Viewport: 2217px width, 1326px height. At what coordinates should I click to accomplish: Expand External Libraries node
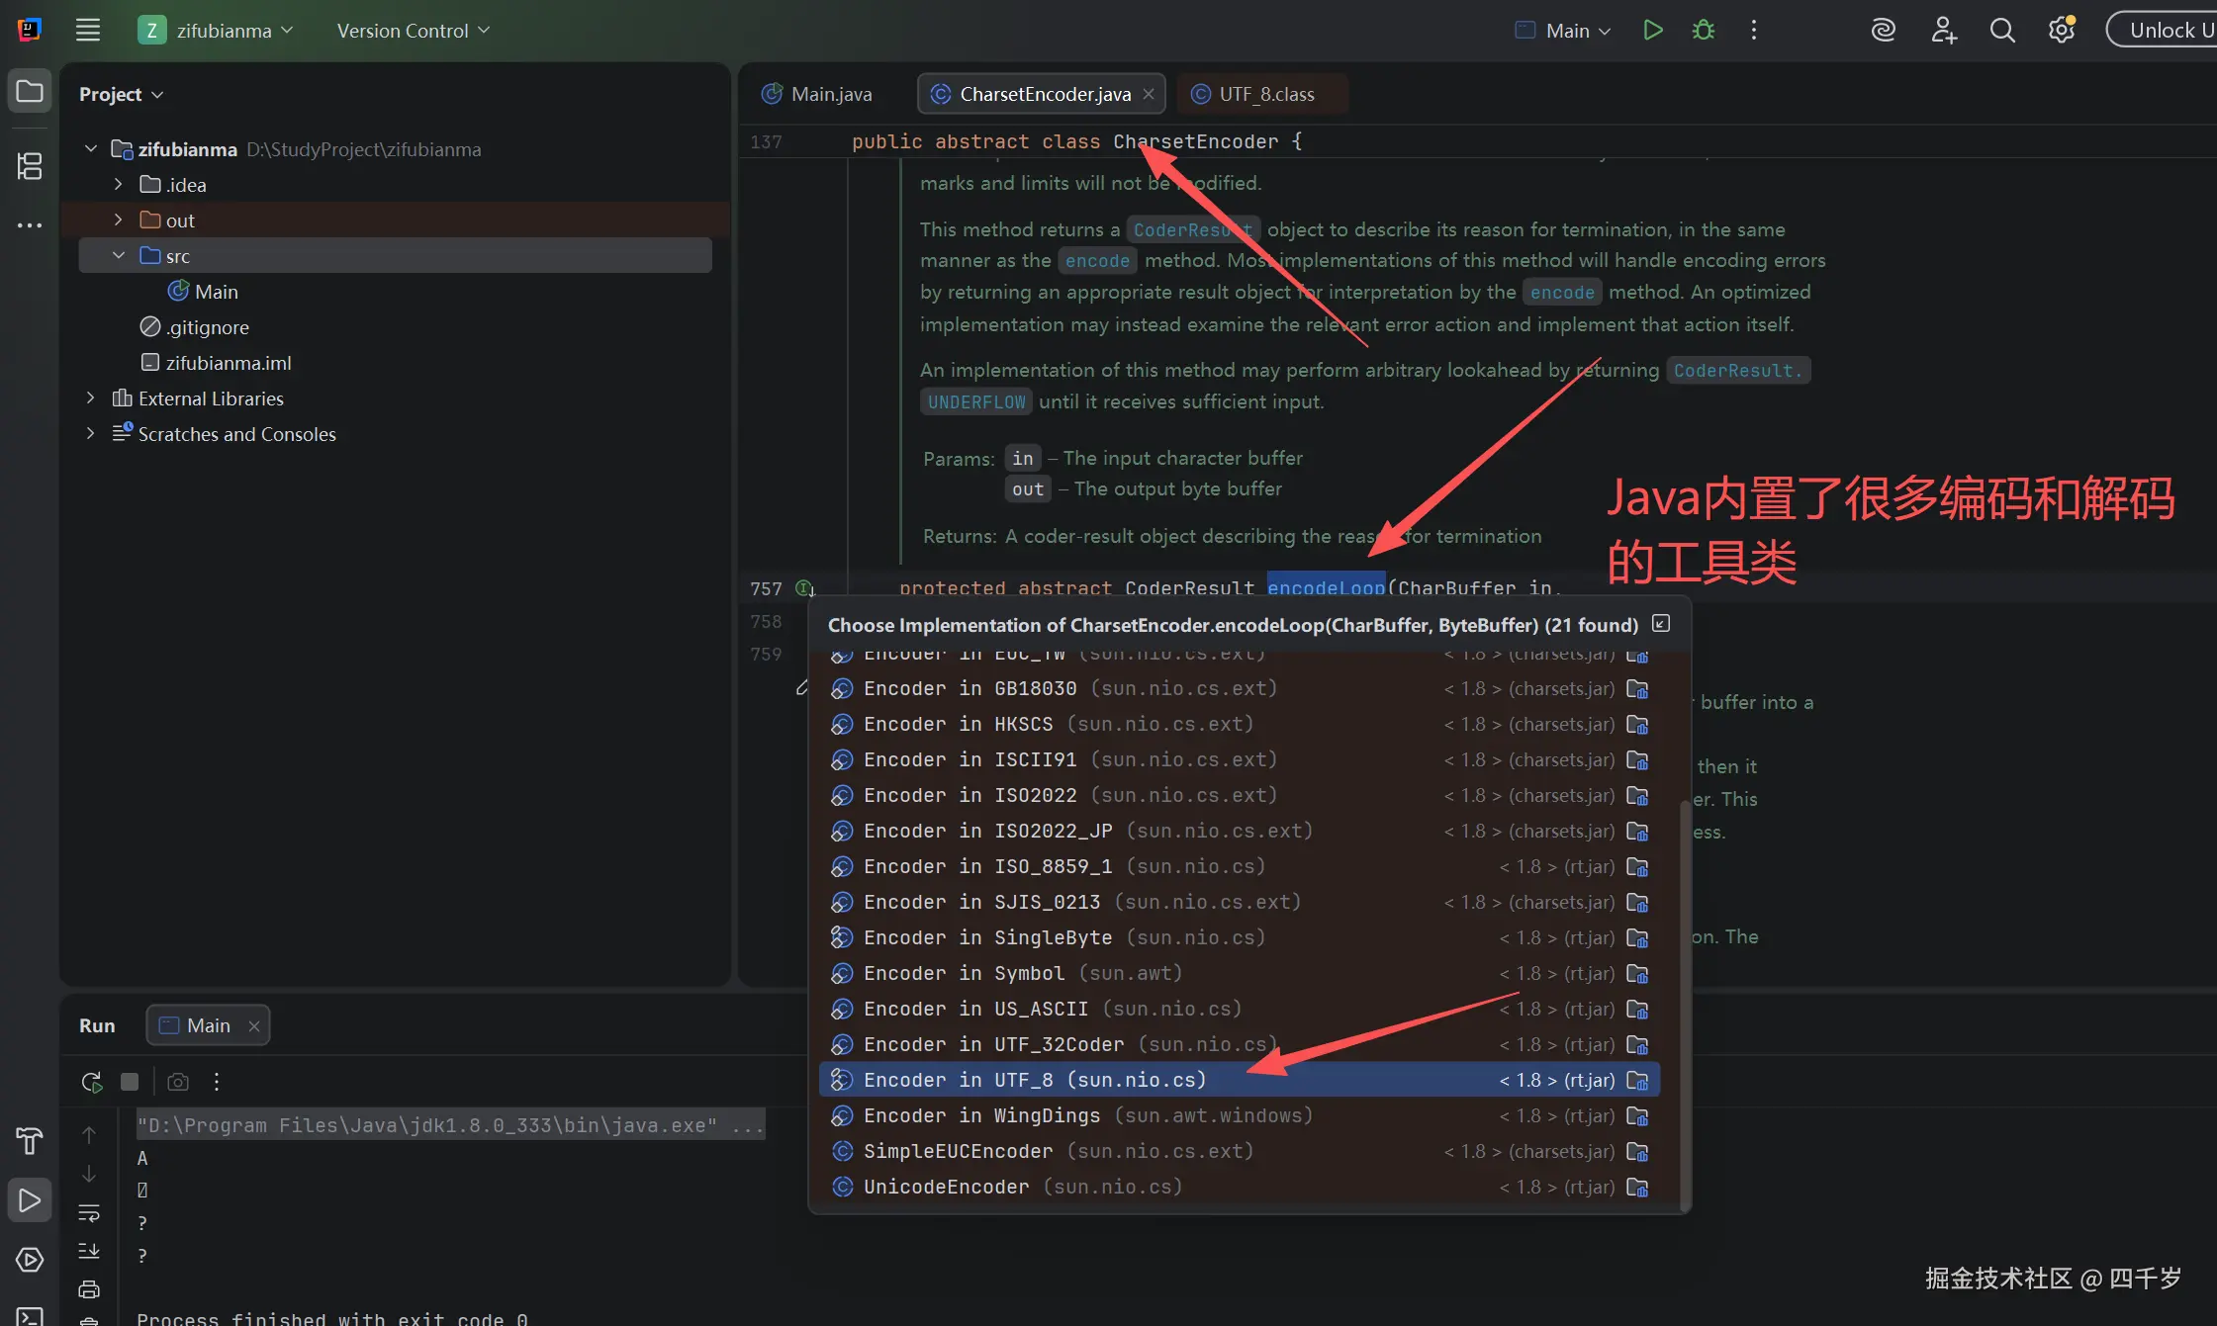[91, 398]
